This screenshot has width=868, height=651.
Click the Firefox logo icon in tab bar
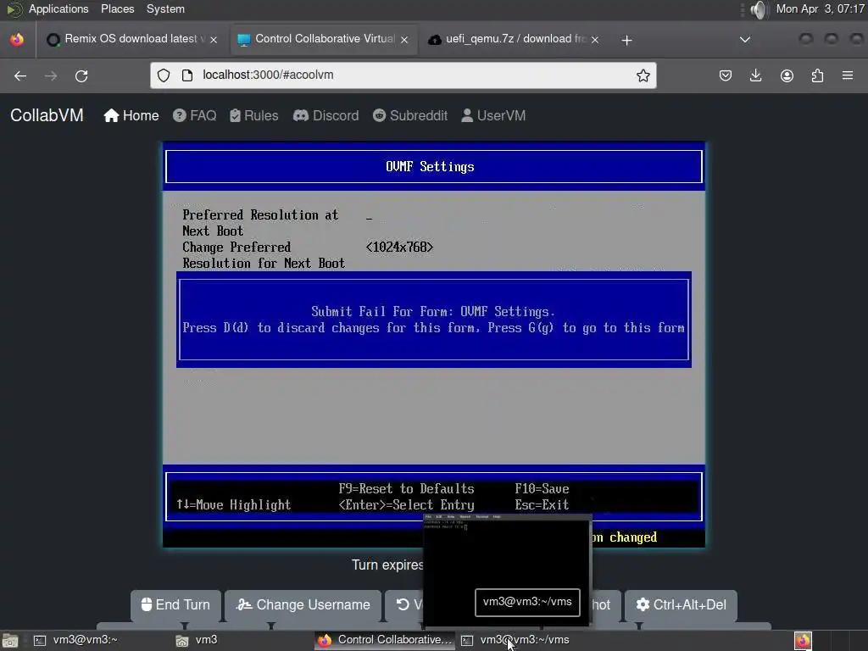(x=17, y=39)
